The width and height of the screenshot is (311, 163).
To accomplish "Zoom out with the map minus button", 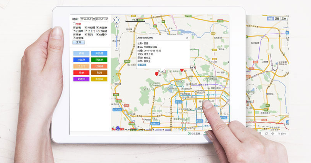I will [117, 49].
